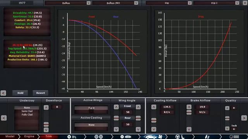
Task: Open the suspension step icon
Action: click(x=207, y=137)
